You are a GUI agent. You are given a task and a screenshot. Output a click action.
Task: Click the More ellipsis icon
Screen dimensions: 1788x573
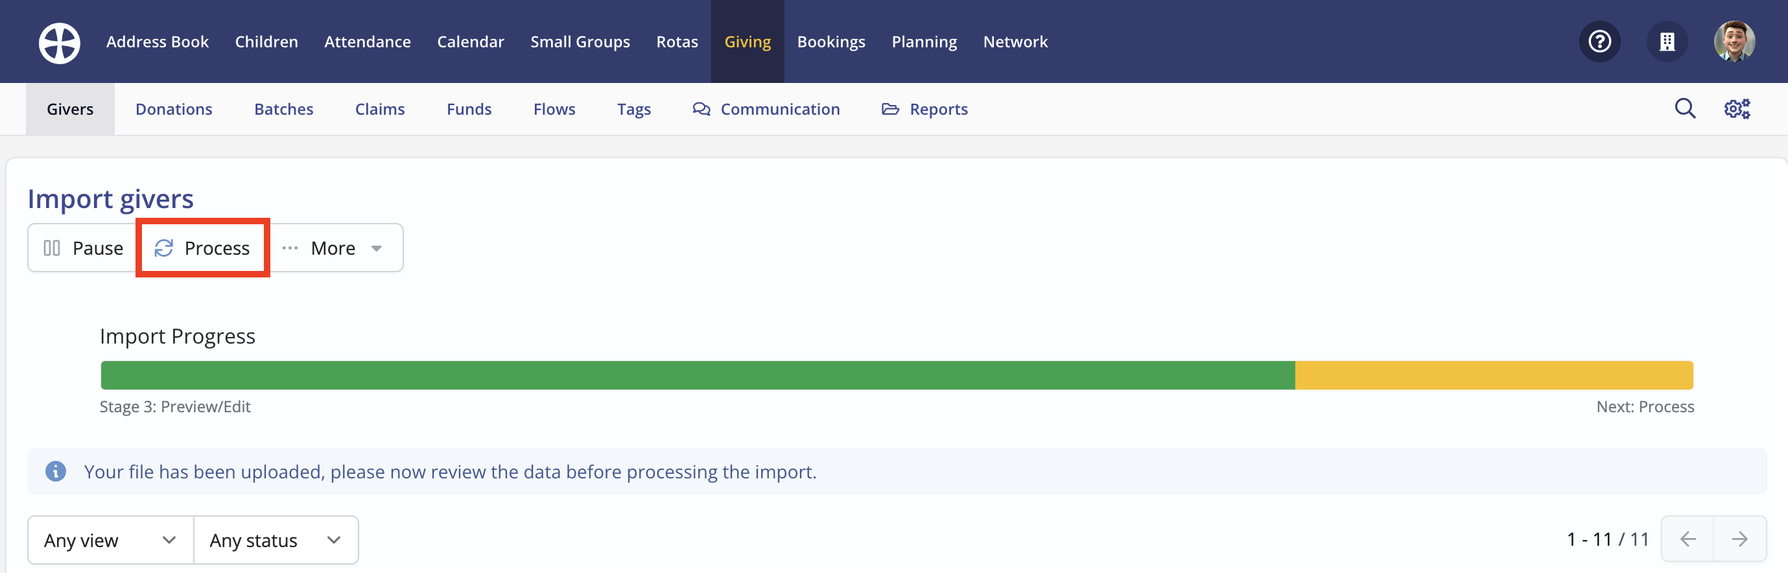pyautogui.click(x=290, y=248)
